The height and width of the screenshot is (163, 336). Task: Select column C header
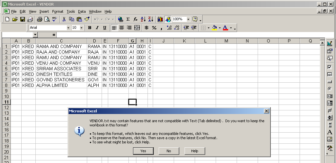(x=61, y=41)
